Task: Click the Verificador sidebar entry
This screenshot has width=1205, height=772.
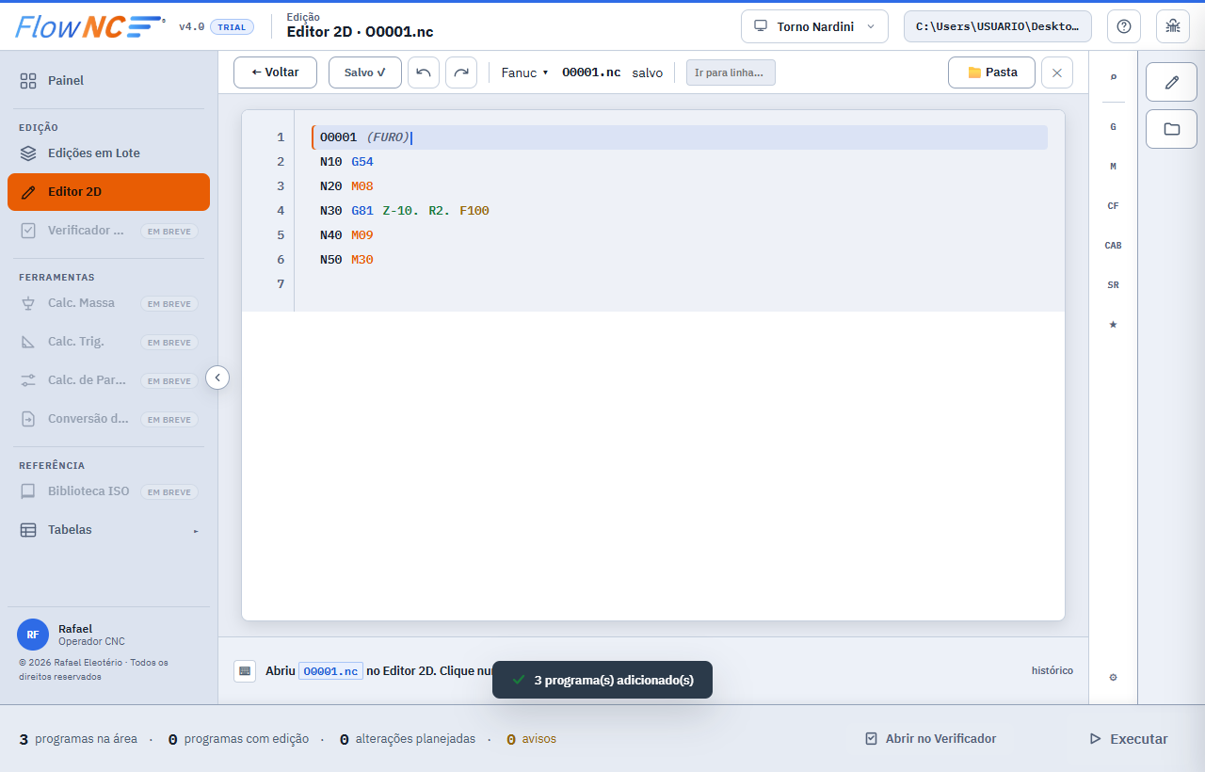Action: click(108, 231)
